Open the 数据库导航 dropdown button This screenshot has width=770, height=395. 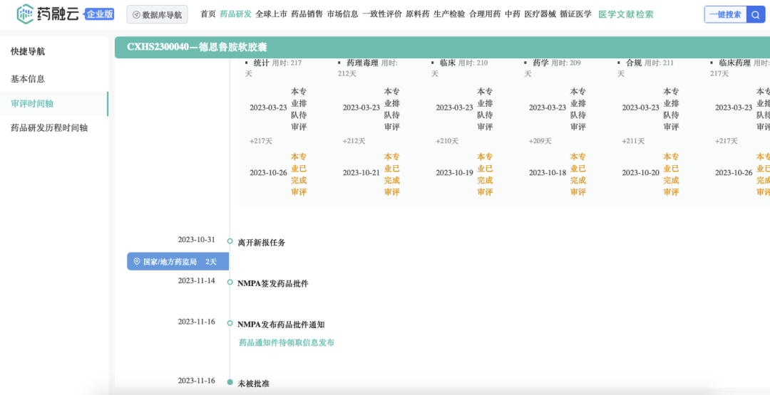(x=157, y=15)
